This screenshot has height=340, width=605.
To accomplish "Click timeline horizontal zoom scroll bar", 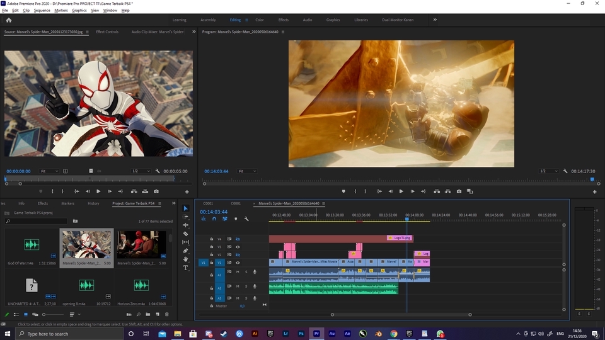I will 401,315.
